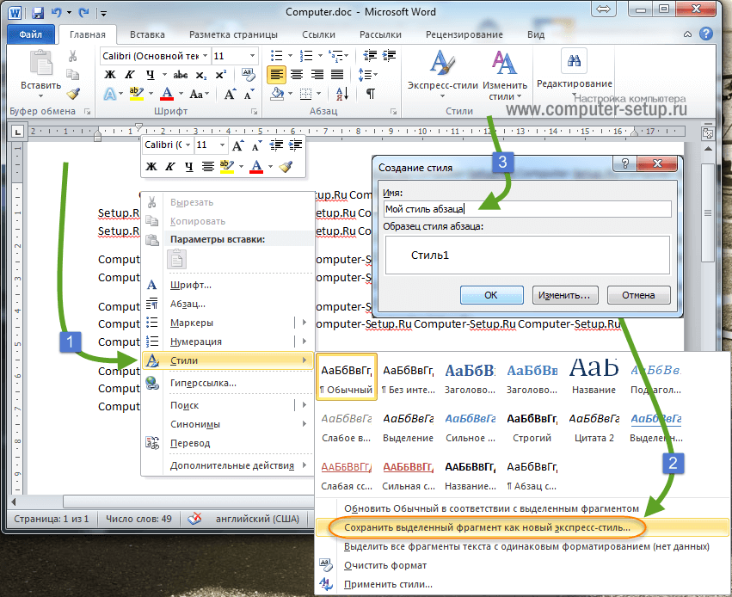This screenshot has width=732, height=597.
Task: Click the Format Painter brush in Буфер обмена
Action: tap(73, 94)
